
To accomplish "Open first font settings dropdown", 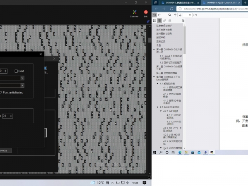I will (x=22, y=79).
